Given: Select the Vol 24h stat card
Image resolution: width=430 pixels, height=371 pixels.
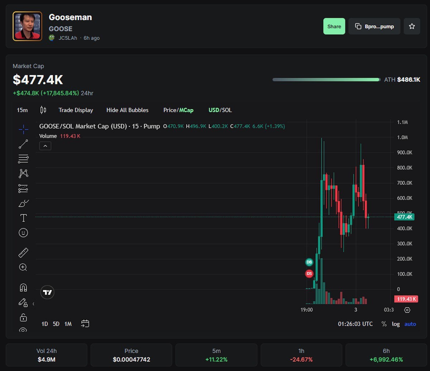Looking at the screenshot, I should 47,355.
